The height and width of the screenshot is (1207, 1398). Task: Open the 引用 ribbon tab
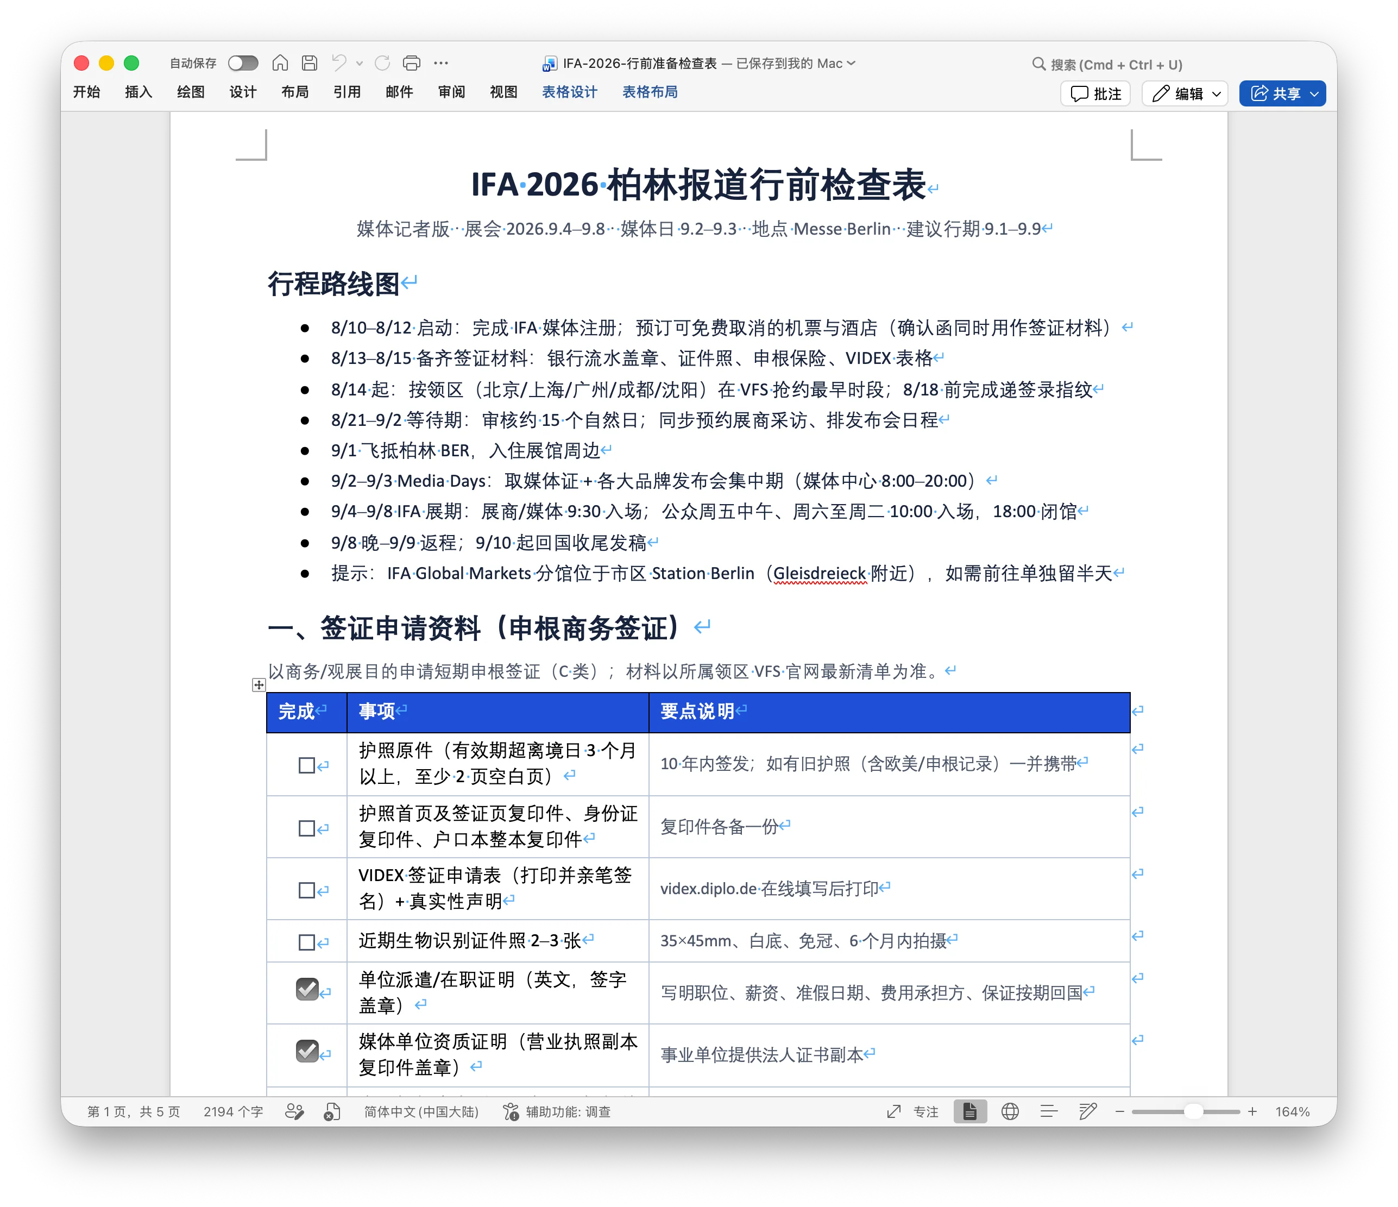click(347, 92)
